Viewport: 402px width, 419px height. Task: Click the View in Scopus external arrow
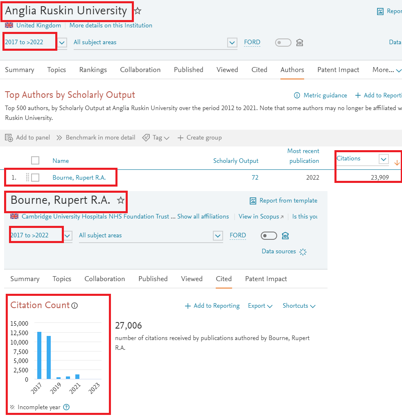pos(282,217)
